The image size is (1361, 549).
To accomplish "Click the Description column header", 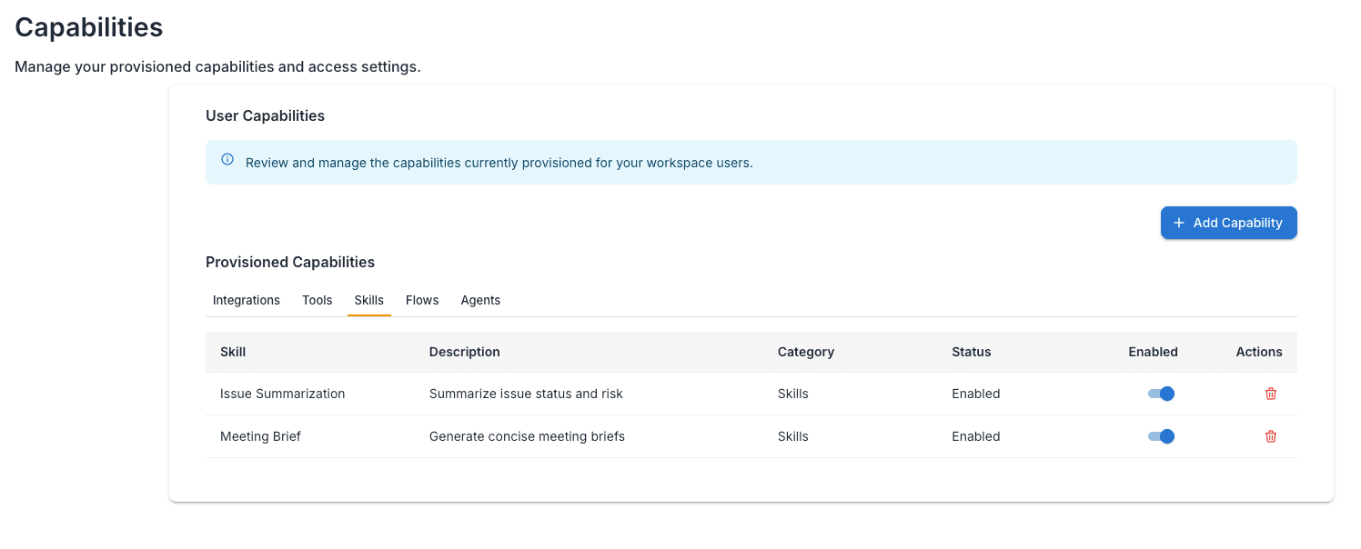I will click(464, 352).
